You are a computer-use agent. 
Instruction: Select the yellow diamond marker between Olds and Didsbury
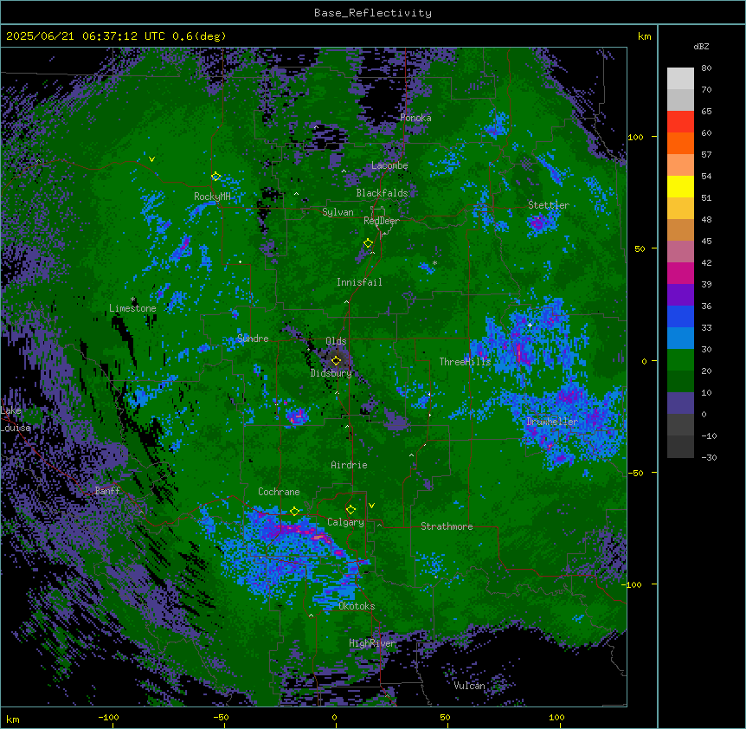click(336, 360)
